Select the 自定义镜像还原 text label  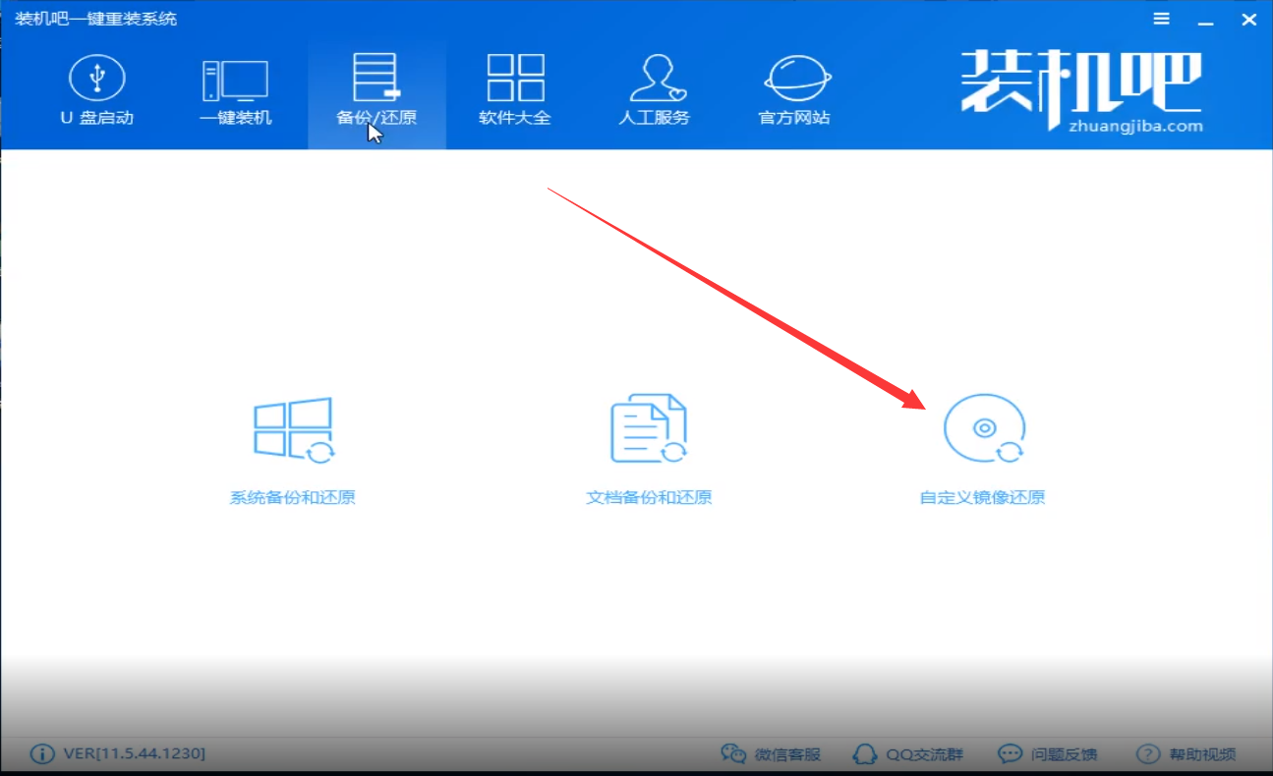(x=982, y=497)
